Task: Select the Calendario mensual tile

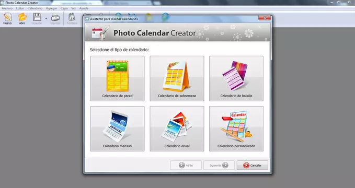Action: tap(117, 128)
